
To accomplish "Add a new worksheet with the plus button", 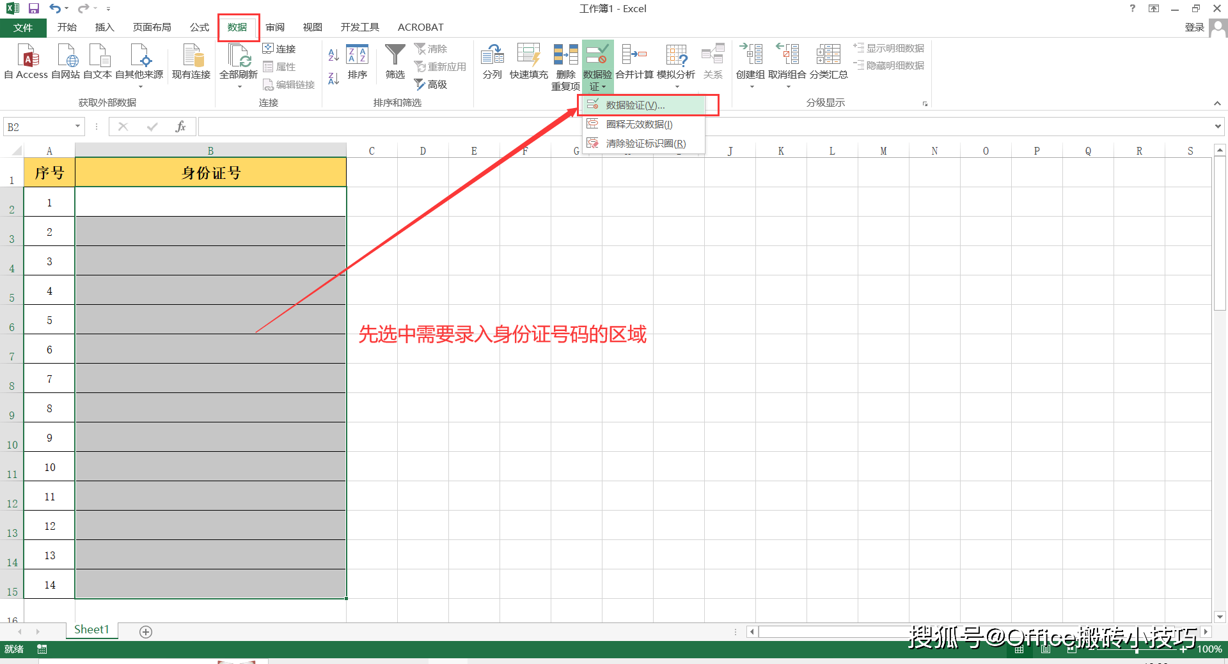I will [x=145, y=631].
